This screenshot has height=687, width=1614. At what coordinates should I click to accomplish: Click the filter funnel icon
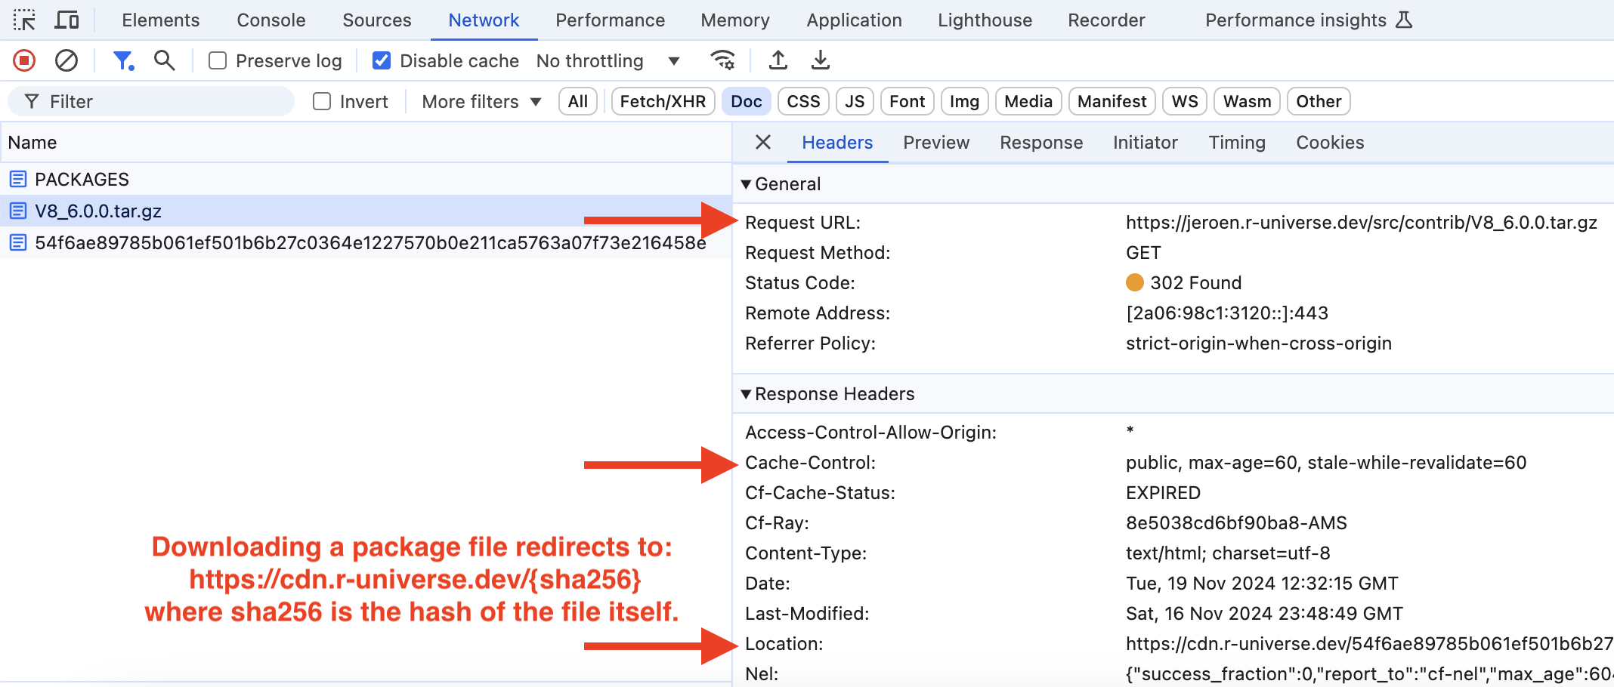click(122, 60)
